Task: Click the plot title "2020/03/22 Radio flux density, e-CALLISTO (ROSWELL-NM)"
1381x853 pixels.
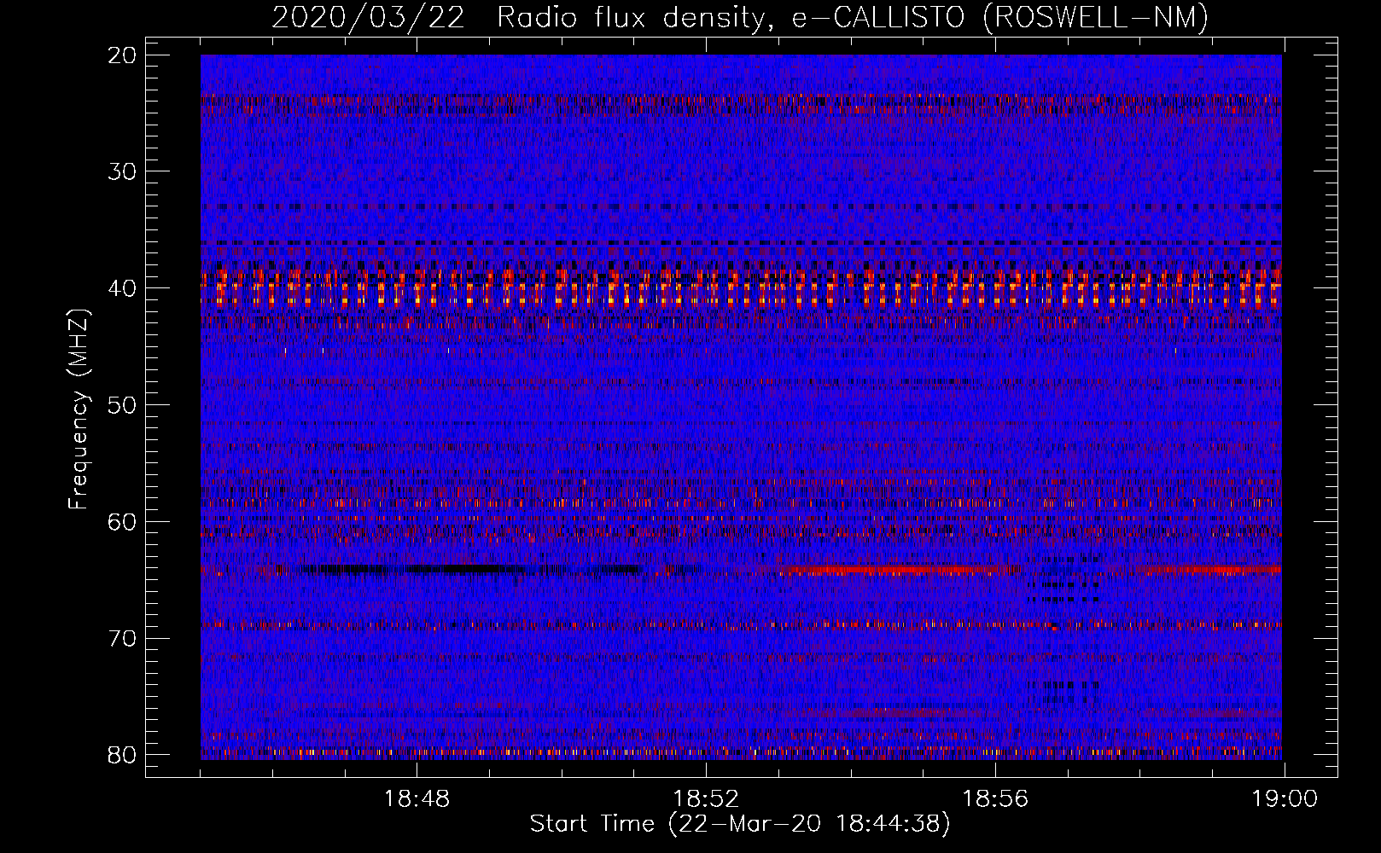Action: click(x=740, y=18)
